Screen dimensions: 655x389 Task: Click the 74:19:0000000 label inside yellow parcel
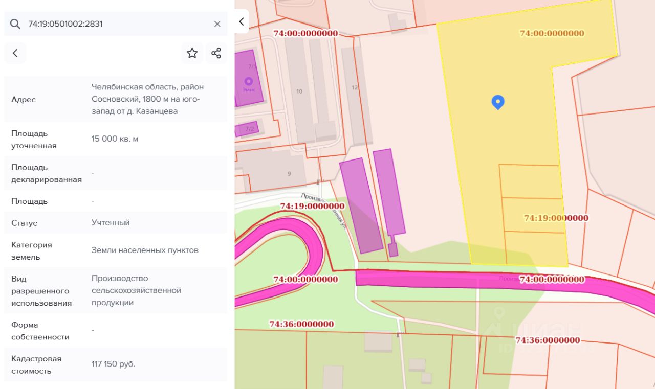556,218
